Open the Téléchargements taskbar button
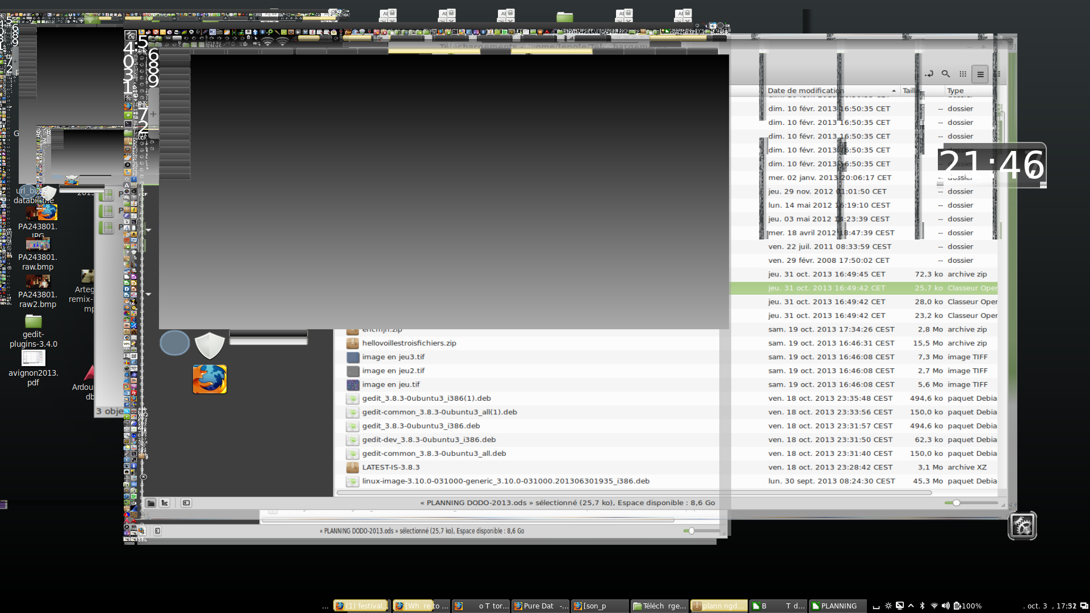Screen dimensions: 1090x613 (x=659, y=606)
